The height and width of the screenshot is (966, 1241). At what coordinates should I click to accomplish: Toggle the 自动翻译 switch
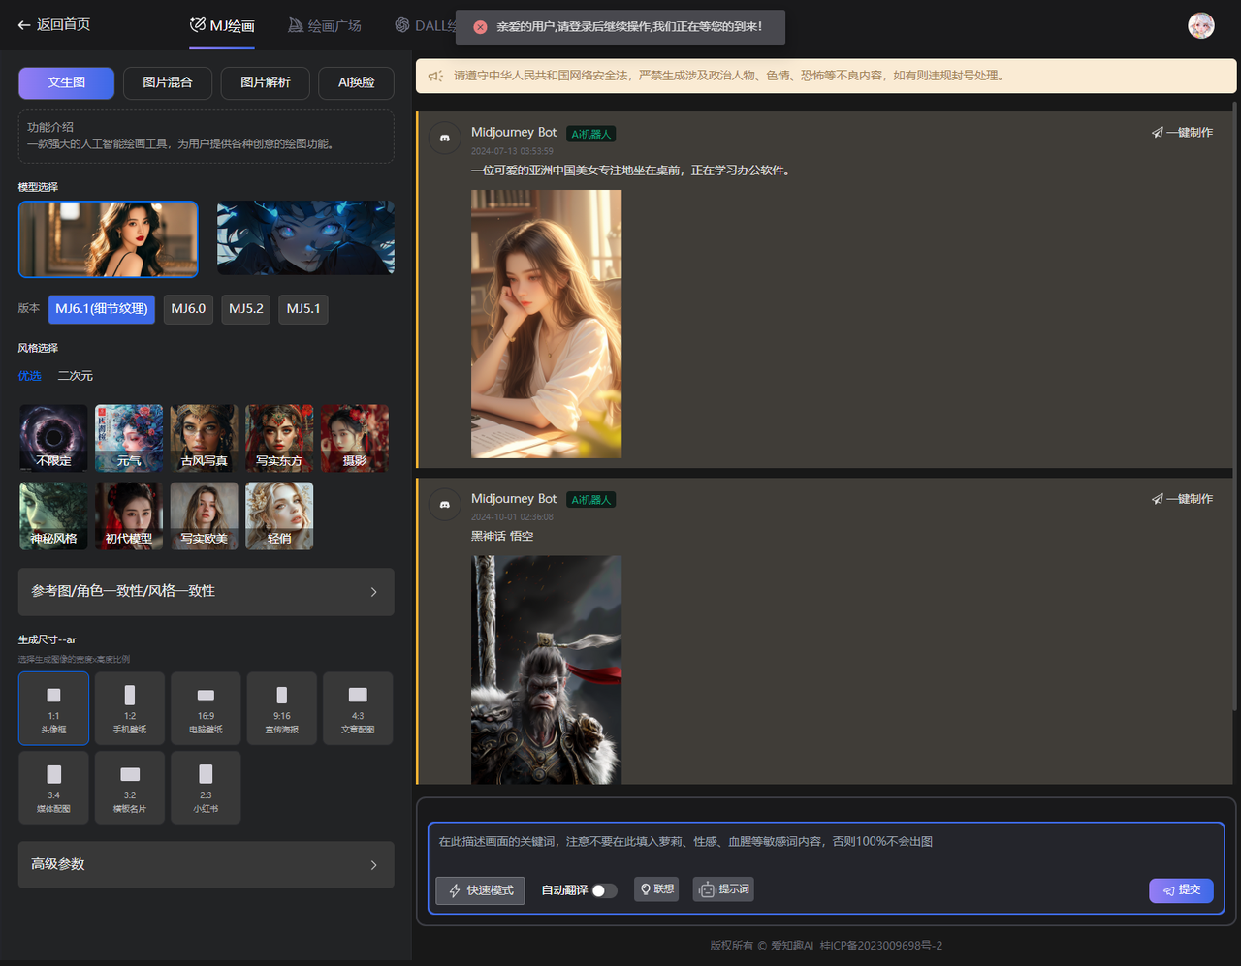click(604, 890)
